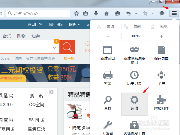
Task: Open 开发者 wrench icon
Action: coord(108,125)
